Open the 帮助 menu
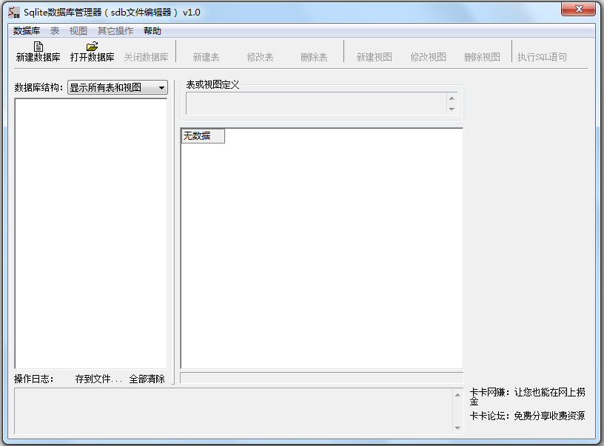Screen dimensions: 604x446 pos(152,31)
